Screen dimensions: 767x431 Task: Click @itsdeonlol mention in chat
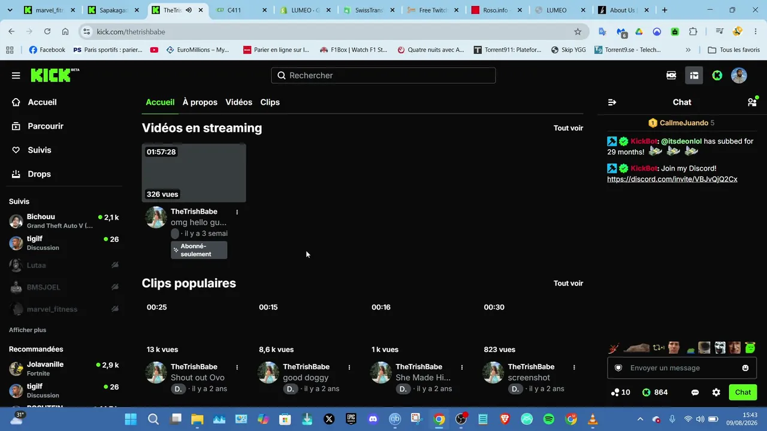[x=681, y=141]
